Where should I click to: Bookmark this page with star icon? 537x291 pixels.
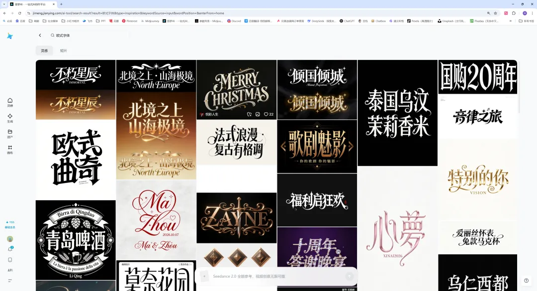click(x=495, y=13)
